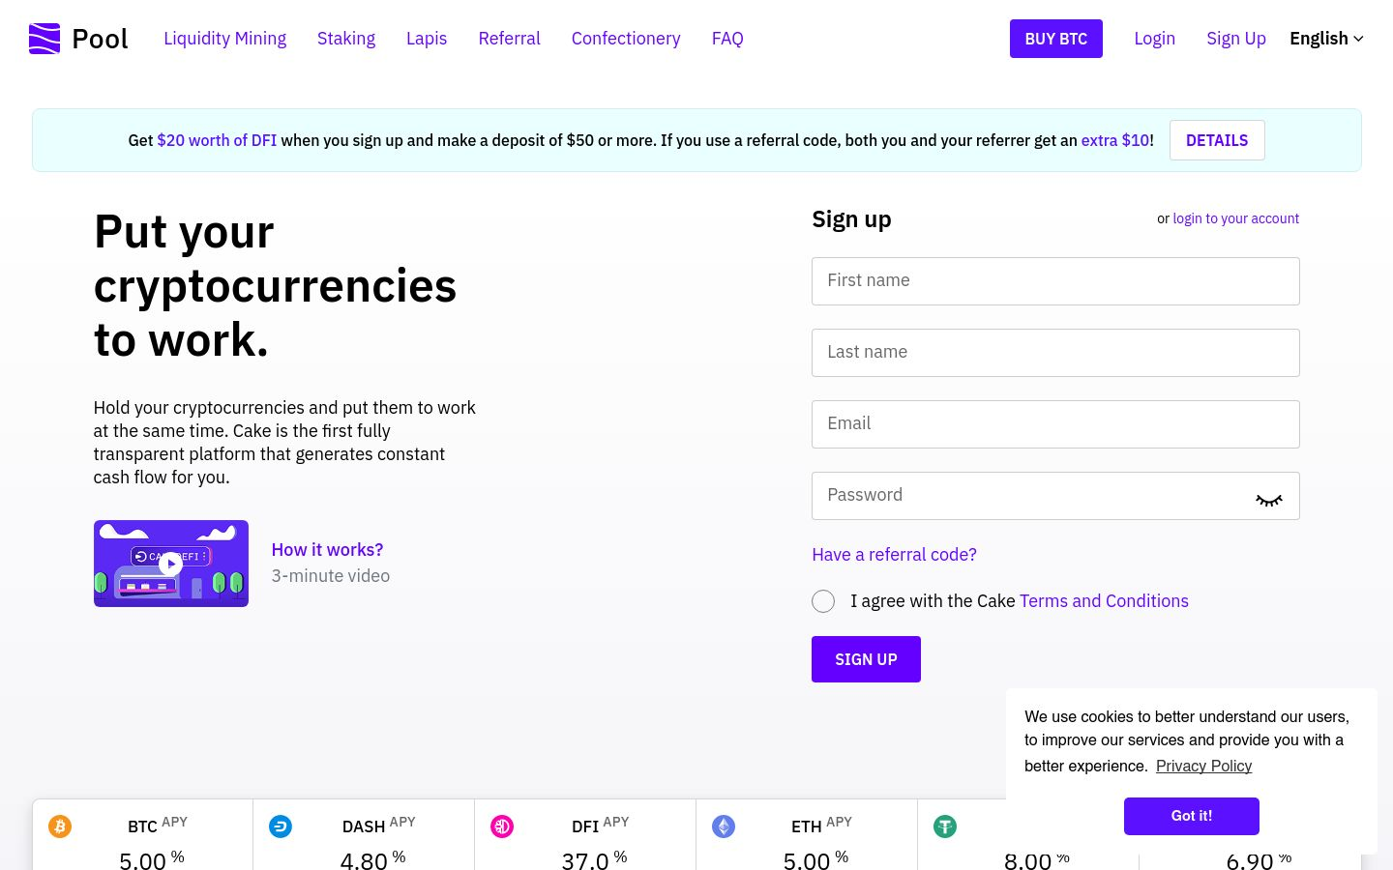
Task: Check the Terms and Conditions agreement circle
Action: [823, 601]
